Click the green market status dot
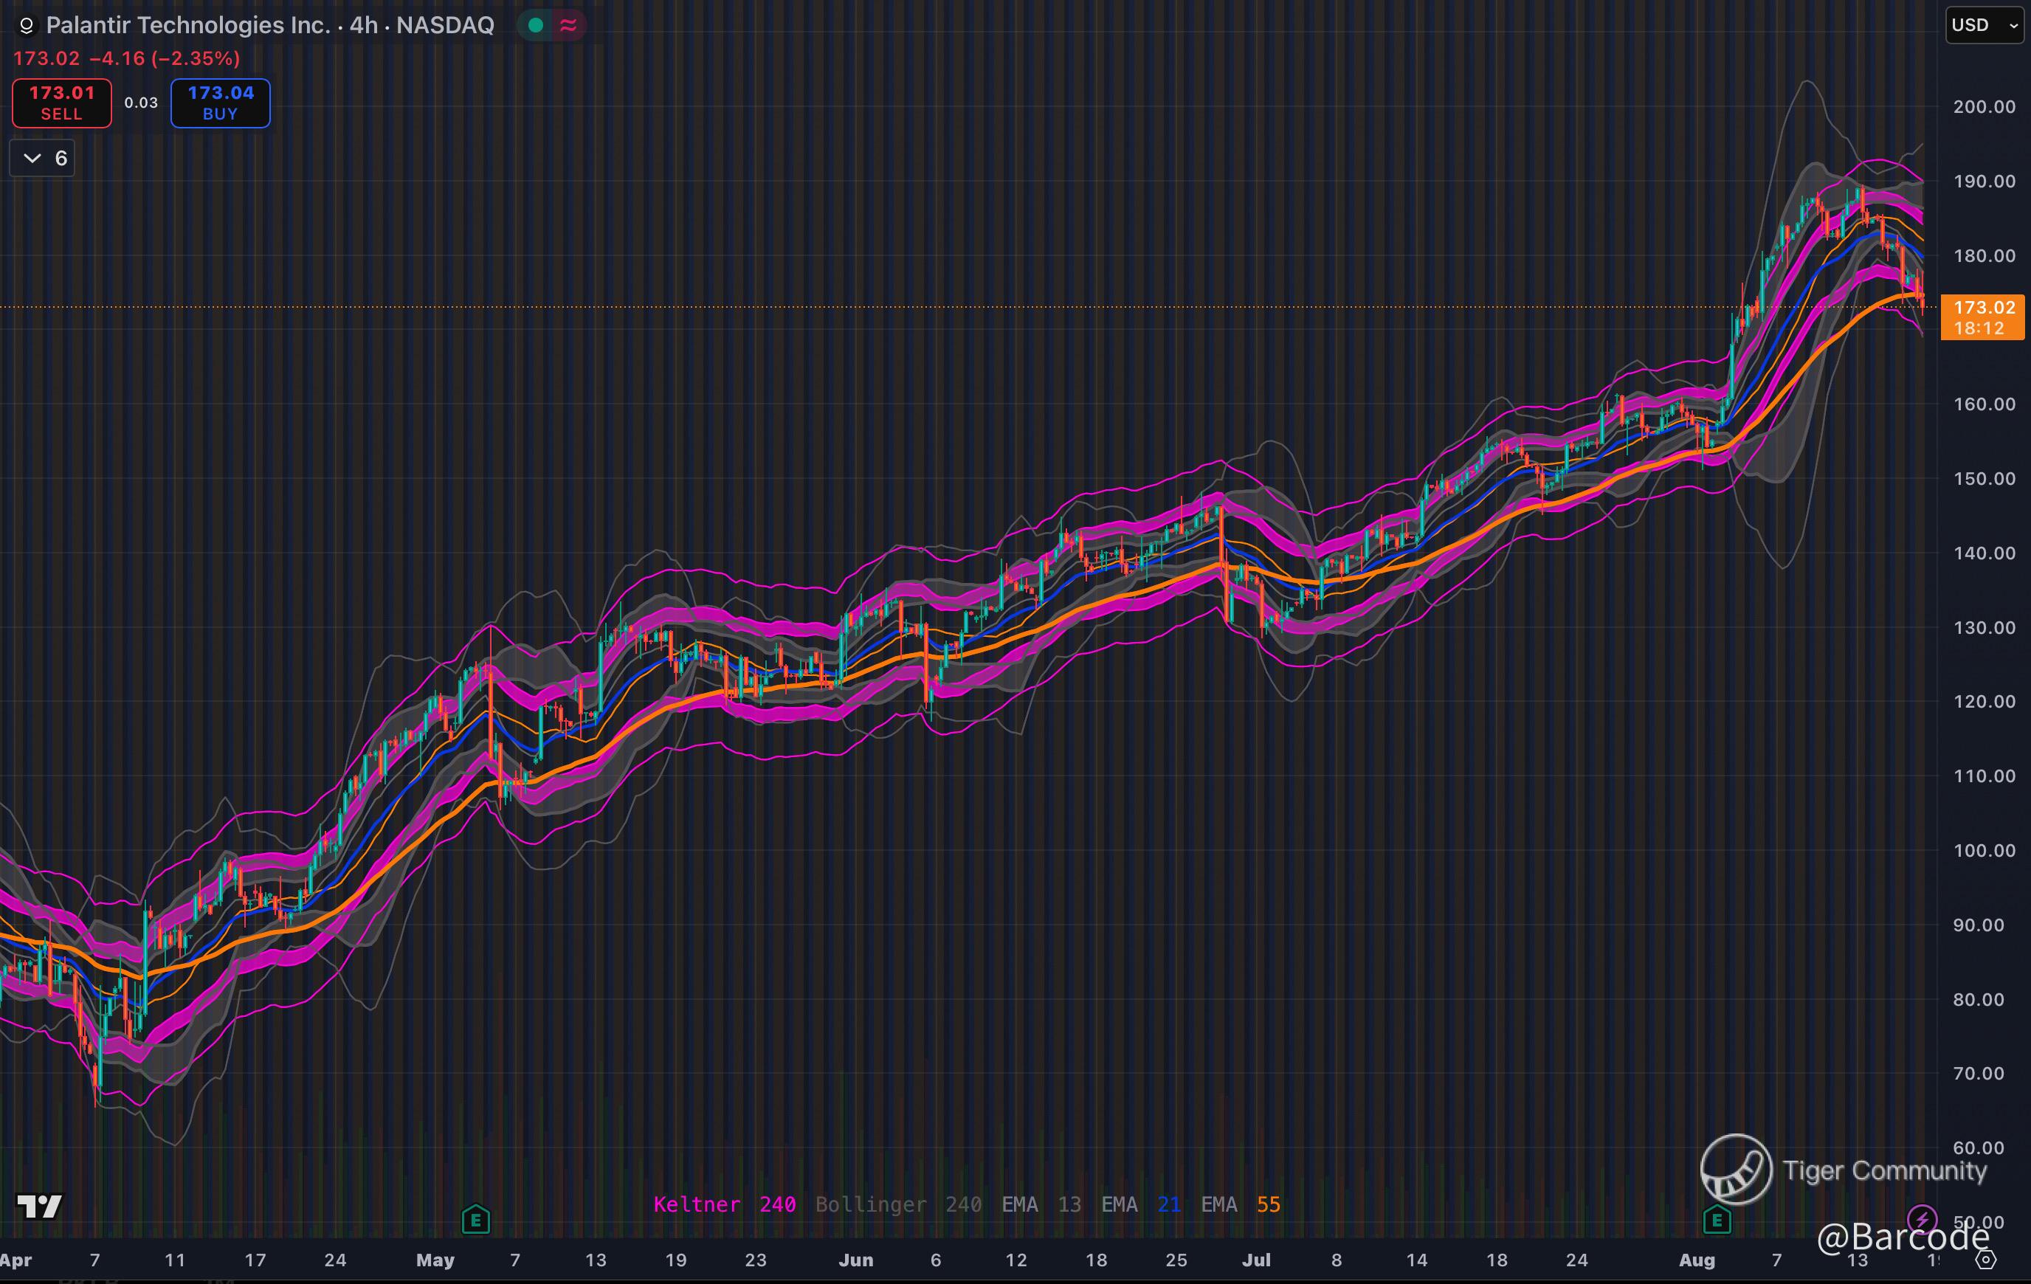 (x=535, y=25)
